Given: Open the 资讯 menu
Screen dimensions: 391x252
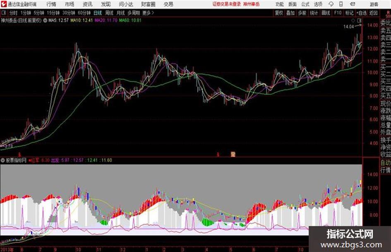Looking at the screenshot, I should tap(88, 4).
